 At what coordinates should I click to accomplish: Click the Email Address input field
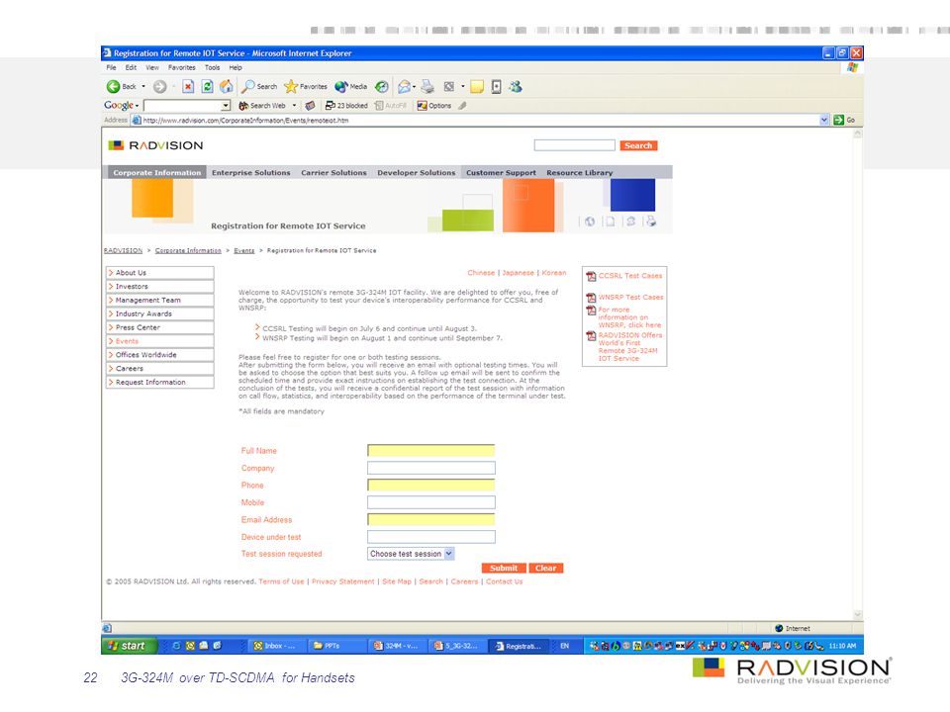tap(430, 519)
